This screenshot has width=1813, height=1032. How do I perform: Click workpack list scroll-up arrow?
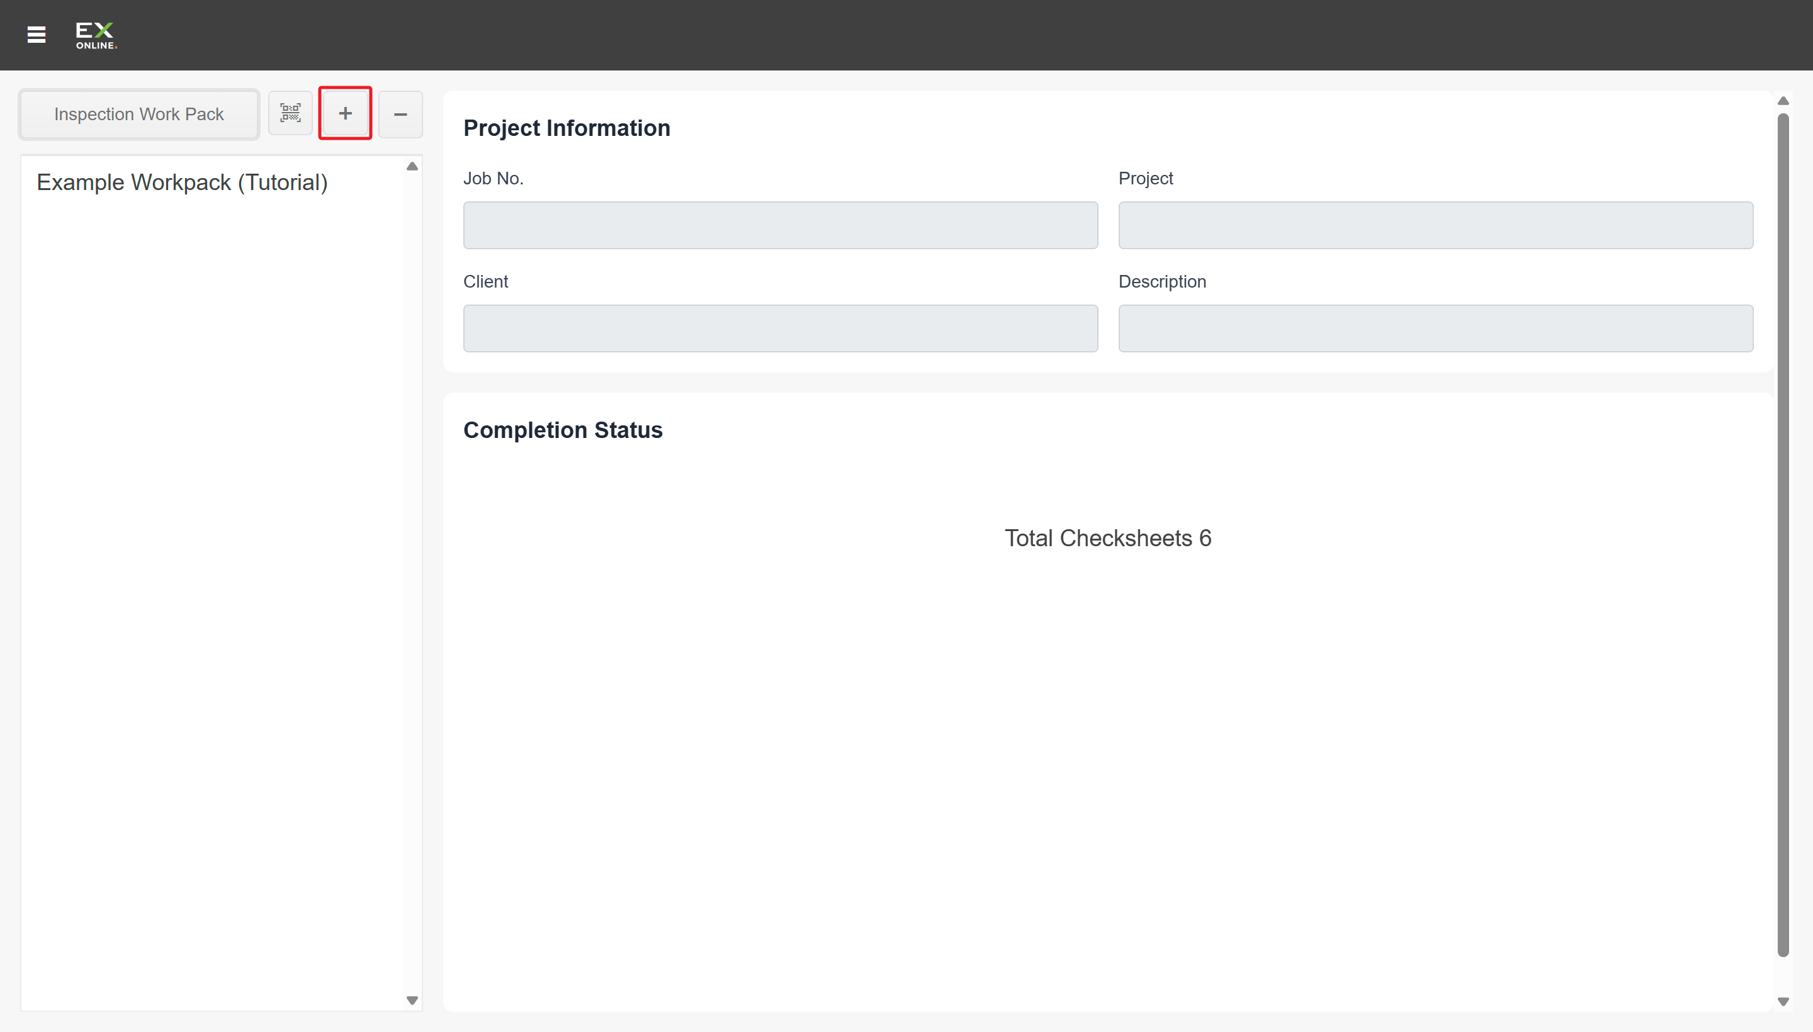[412, 167]
